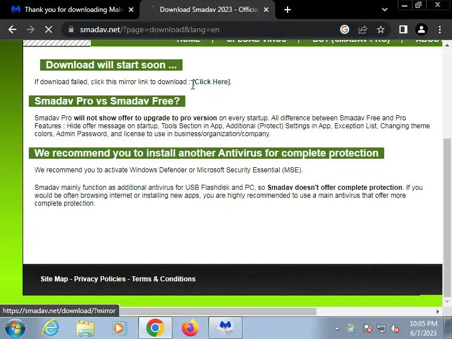Viewport: 452px width, 339px height.
Task: Bookmark this page with the star icon
Action: [381, 29]
